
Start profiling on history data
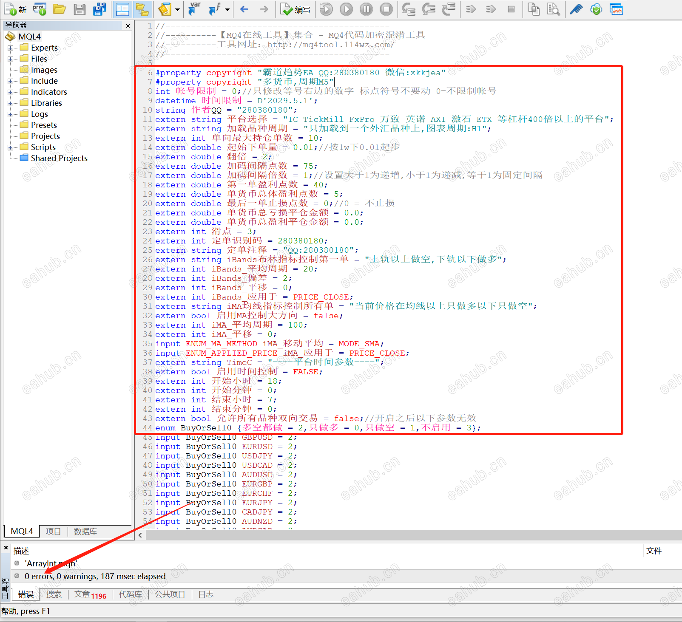[x=491, y=9]
